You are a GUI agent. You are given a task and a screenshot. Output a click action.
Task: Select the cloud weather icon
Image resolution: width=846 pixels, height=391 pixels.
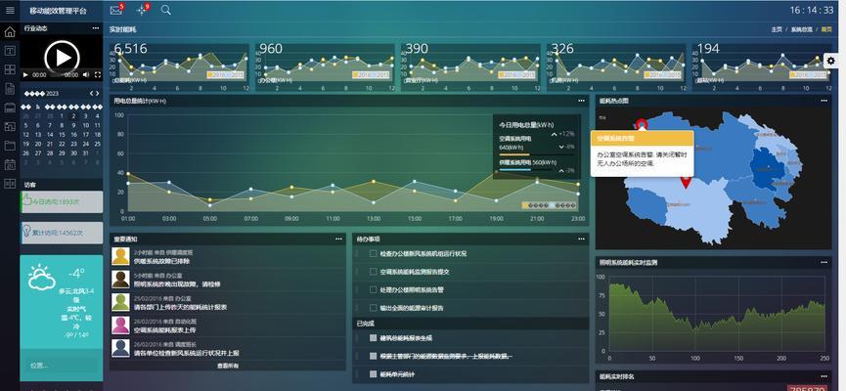tap(41, 279)
